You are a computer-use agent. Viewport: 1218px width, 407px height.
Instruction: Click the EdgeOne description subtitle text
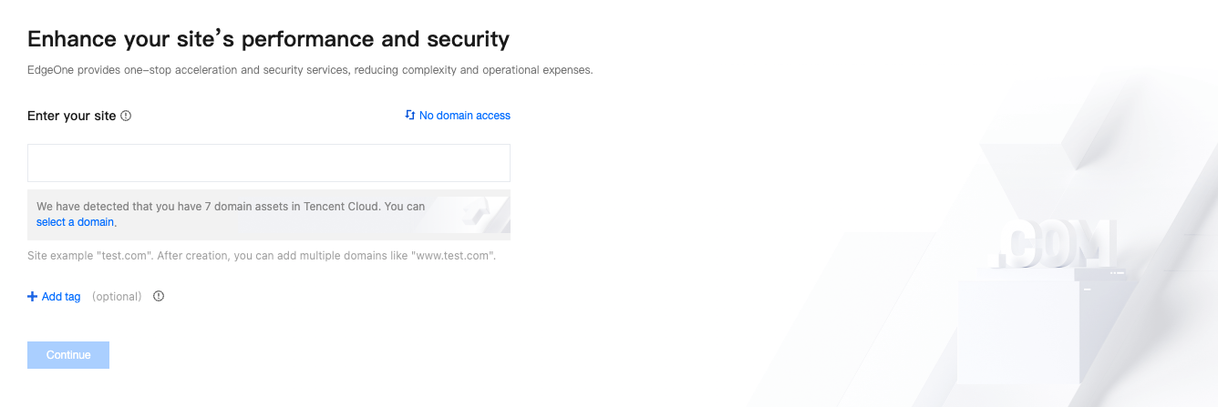pos(310,70)
